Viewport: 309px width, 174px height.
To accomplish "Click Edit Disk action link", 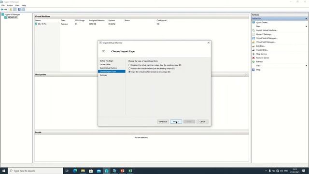I will [x=261, y=46].
